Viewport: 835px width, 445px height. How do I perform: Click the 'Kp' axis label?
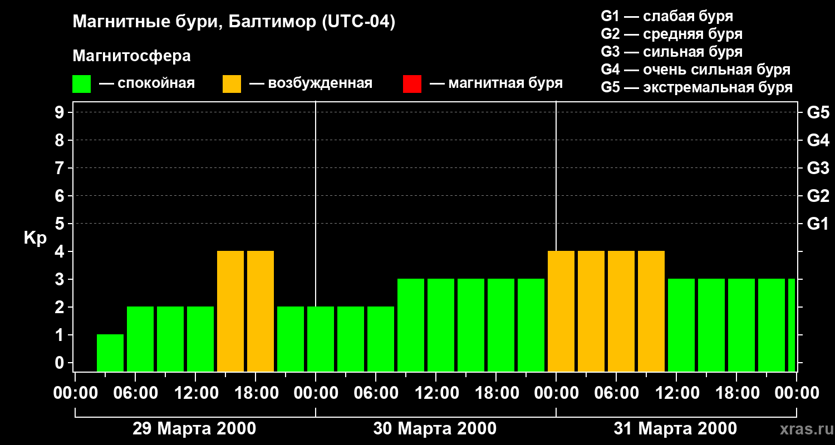point(35,238)
